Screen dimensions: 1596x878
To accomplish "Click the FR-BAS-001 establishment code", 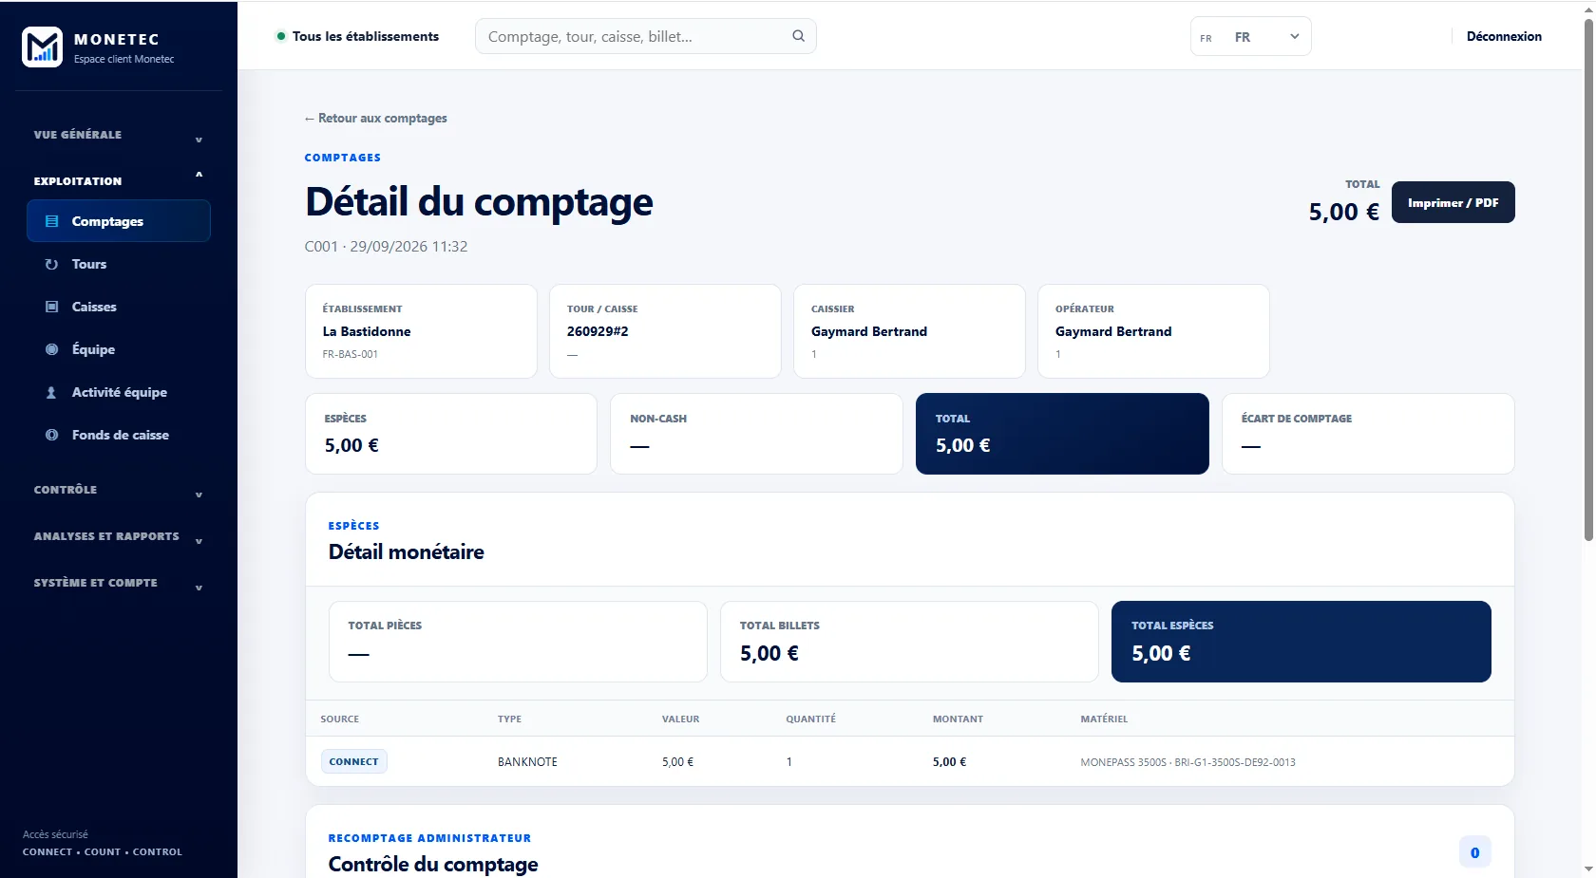I will 350,354.
